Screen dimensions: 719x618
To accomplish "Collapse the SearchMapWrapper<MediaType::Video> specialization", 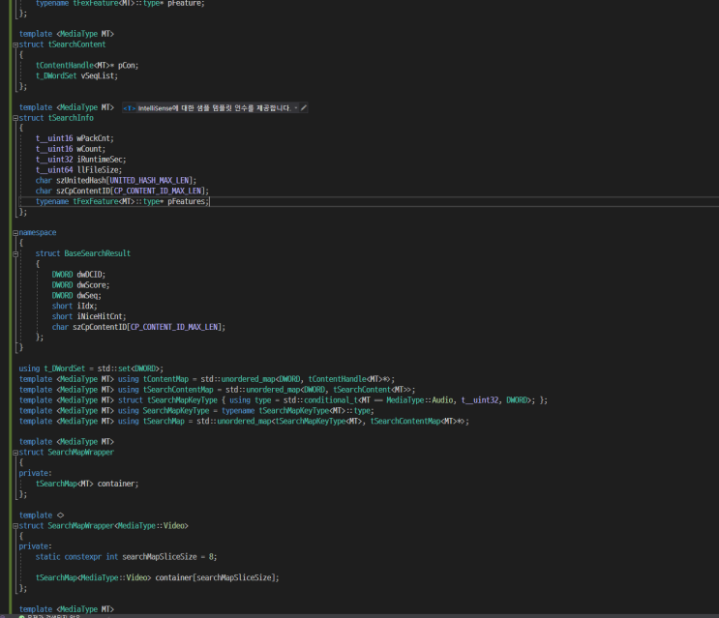I will [x=15, y=526].
